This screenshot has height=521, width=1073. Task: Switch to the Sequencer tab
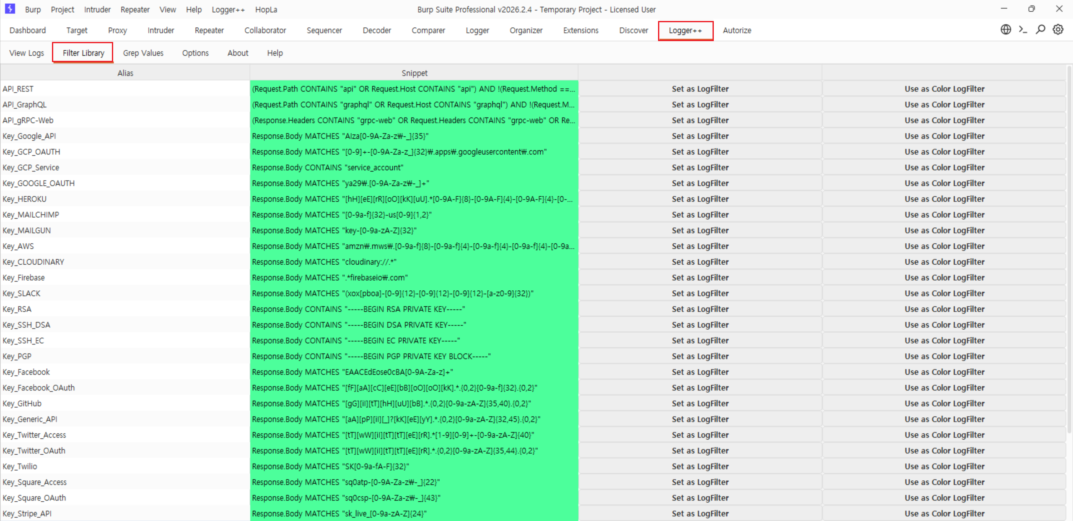(x=324, y=30)
